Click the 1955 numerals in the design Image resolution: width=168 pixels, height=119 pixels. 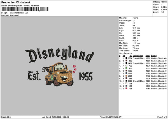click(x=86, y=76)
